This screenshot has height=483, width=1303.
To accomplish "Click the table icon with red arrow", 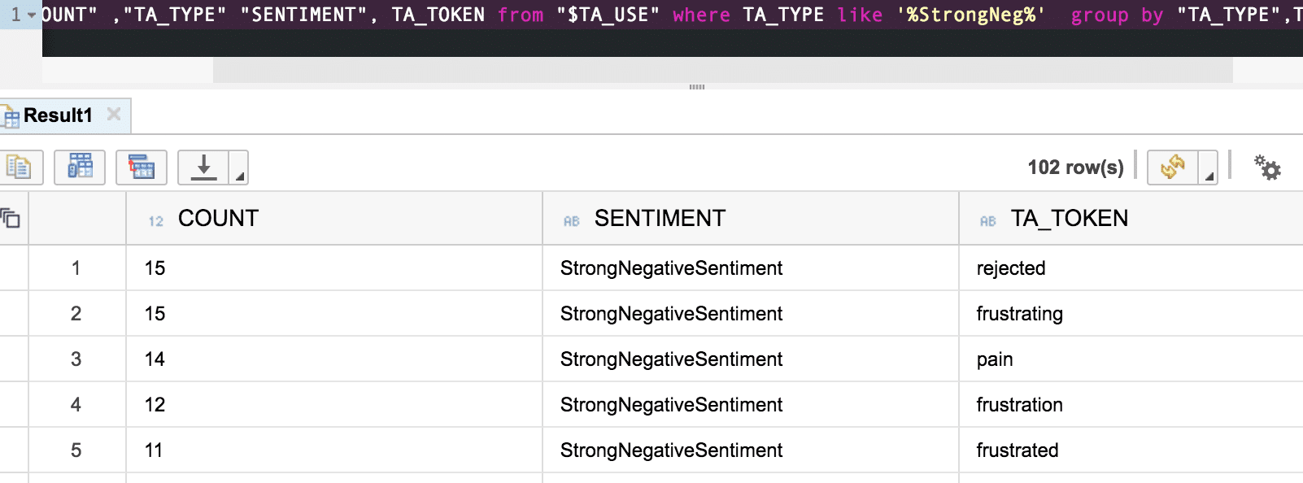I will click(x=142, y=168).
